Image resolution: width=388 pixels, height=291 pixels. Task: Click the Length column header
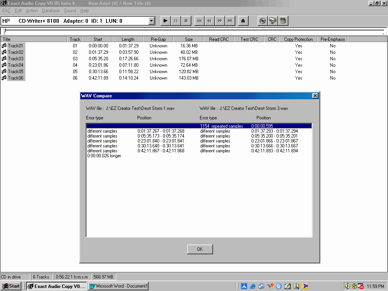coord(128,39)
